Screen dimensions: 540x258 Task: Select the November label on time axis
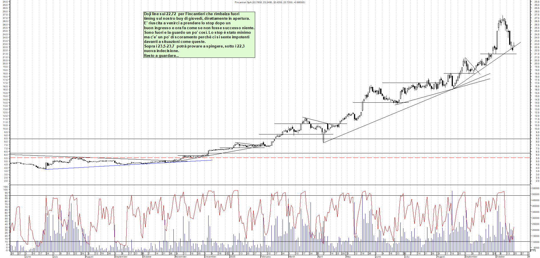[x=181, y=257]
